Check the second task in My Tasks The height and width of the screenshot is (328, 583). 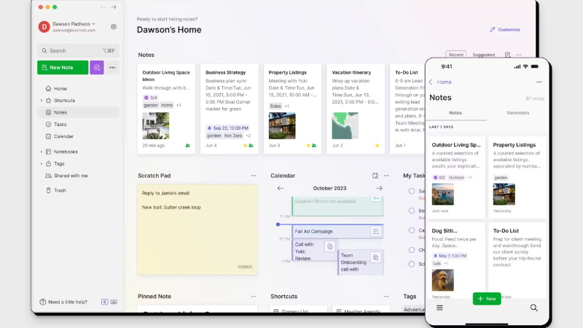coord(412,211)
